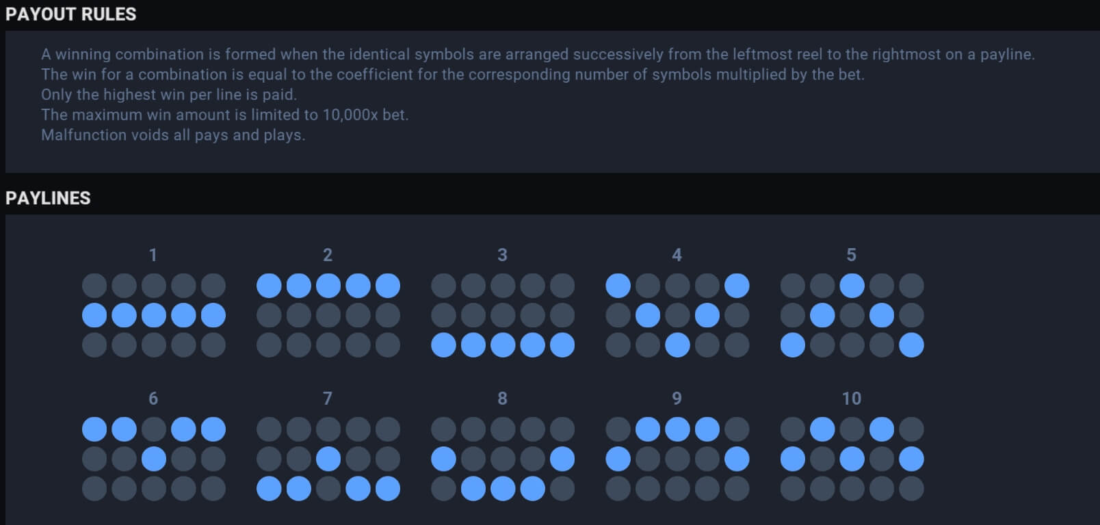Screen dimensions: 1100x525
Task: Click the number 5 payline label
Action: pyautogui.click(x=852, y=255)
